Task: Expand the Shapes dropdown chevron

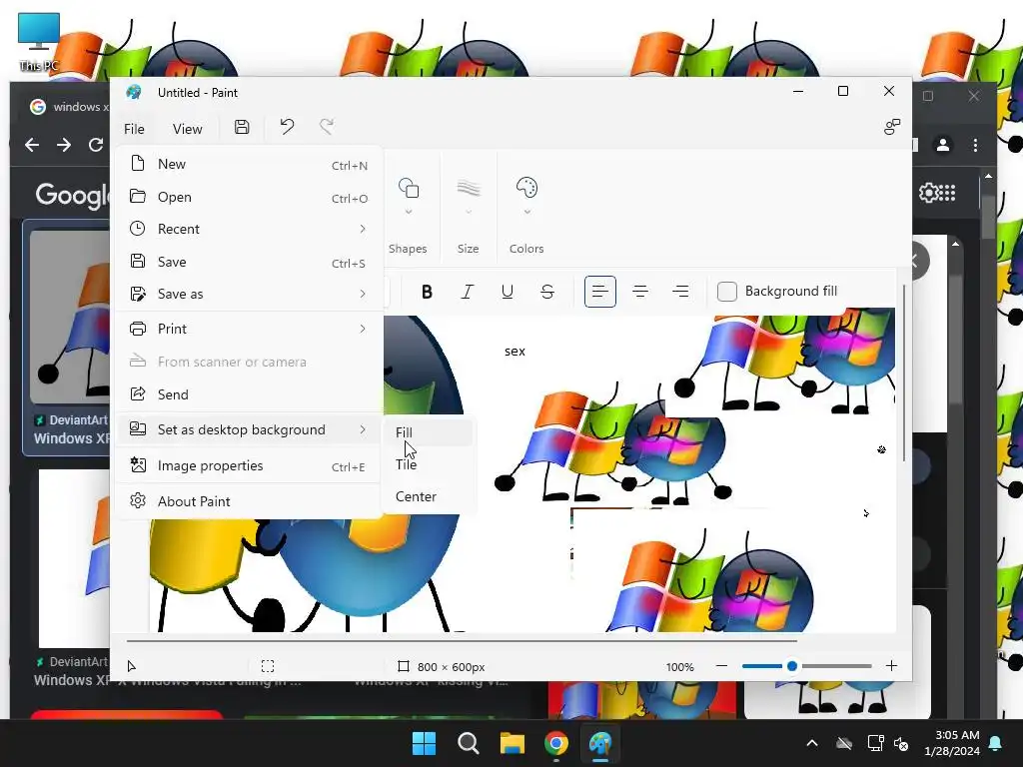Action: (x=409, y=212)
